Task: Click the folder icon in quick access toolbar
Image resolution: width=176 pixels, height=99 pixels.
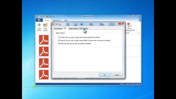Action: pos(44,16)
